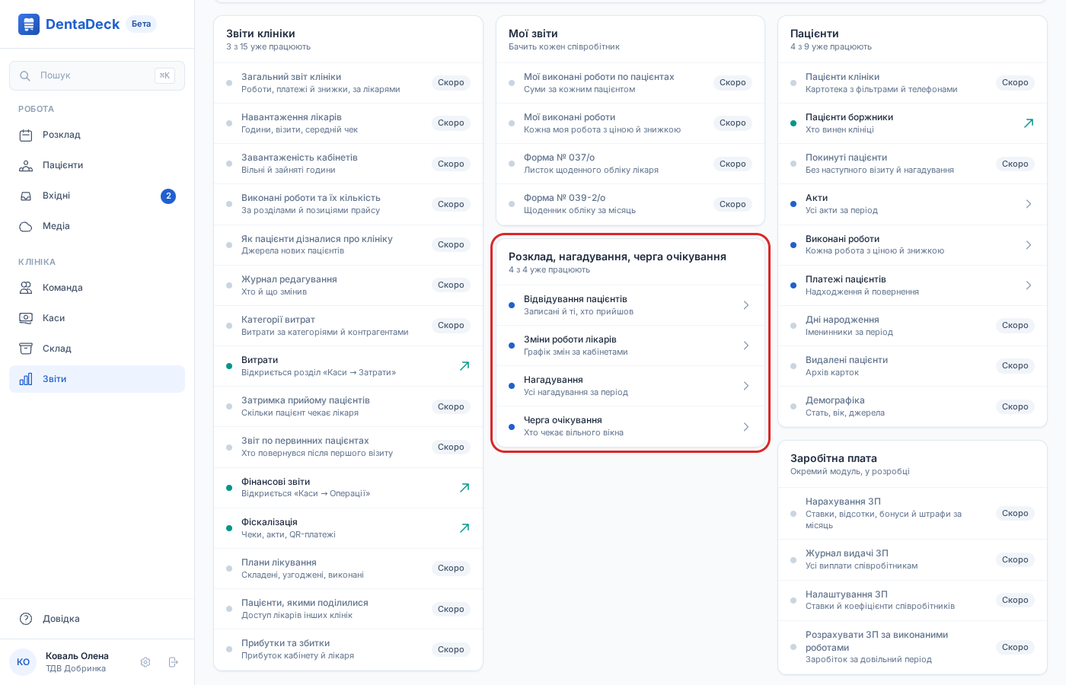Click the Медіа cloud icon

(26, 227)
